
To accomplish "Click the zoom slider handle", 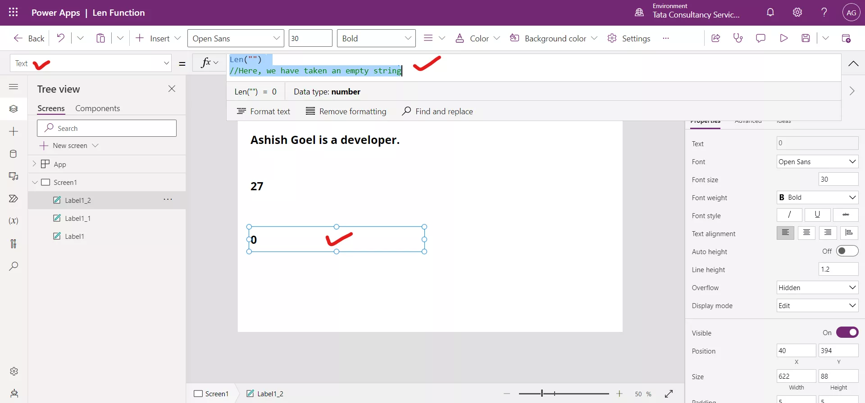I will 542,394.
